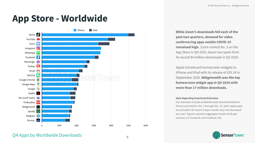Click the Zoom row label

(32, 44)
